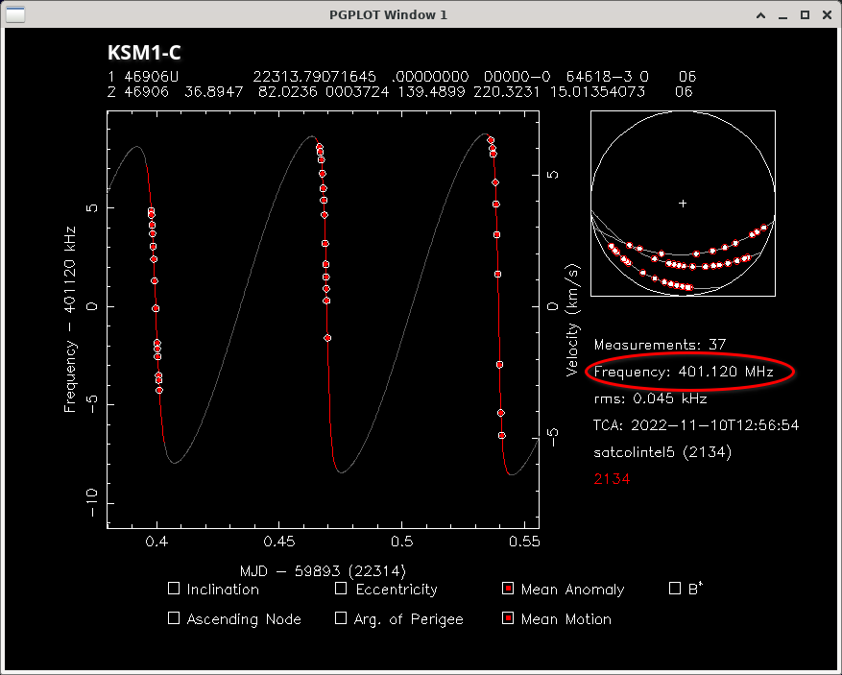Click the rms: 0.045 kHz value

(x=650, y=398)
